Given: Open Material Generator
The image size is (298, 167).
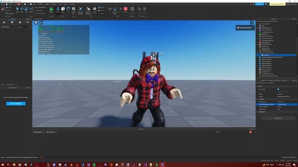Looking at the screenshot, I should tap(88, 10).
